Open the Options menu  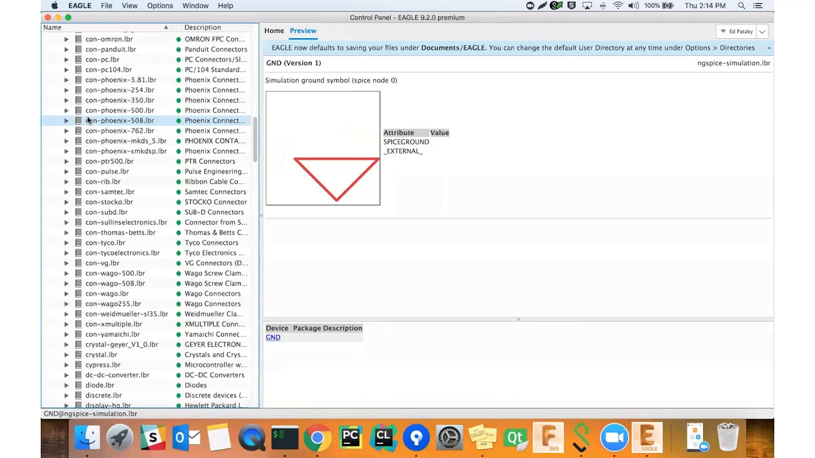tap(160, 6)
